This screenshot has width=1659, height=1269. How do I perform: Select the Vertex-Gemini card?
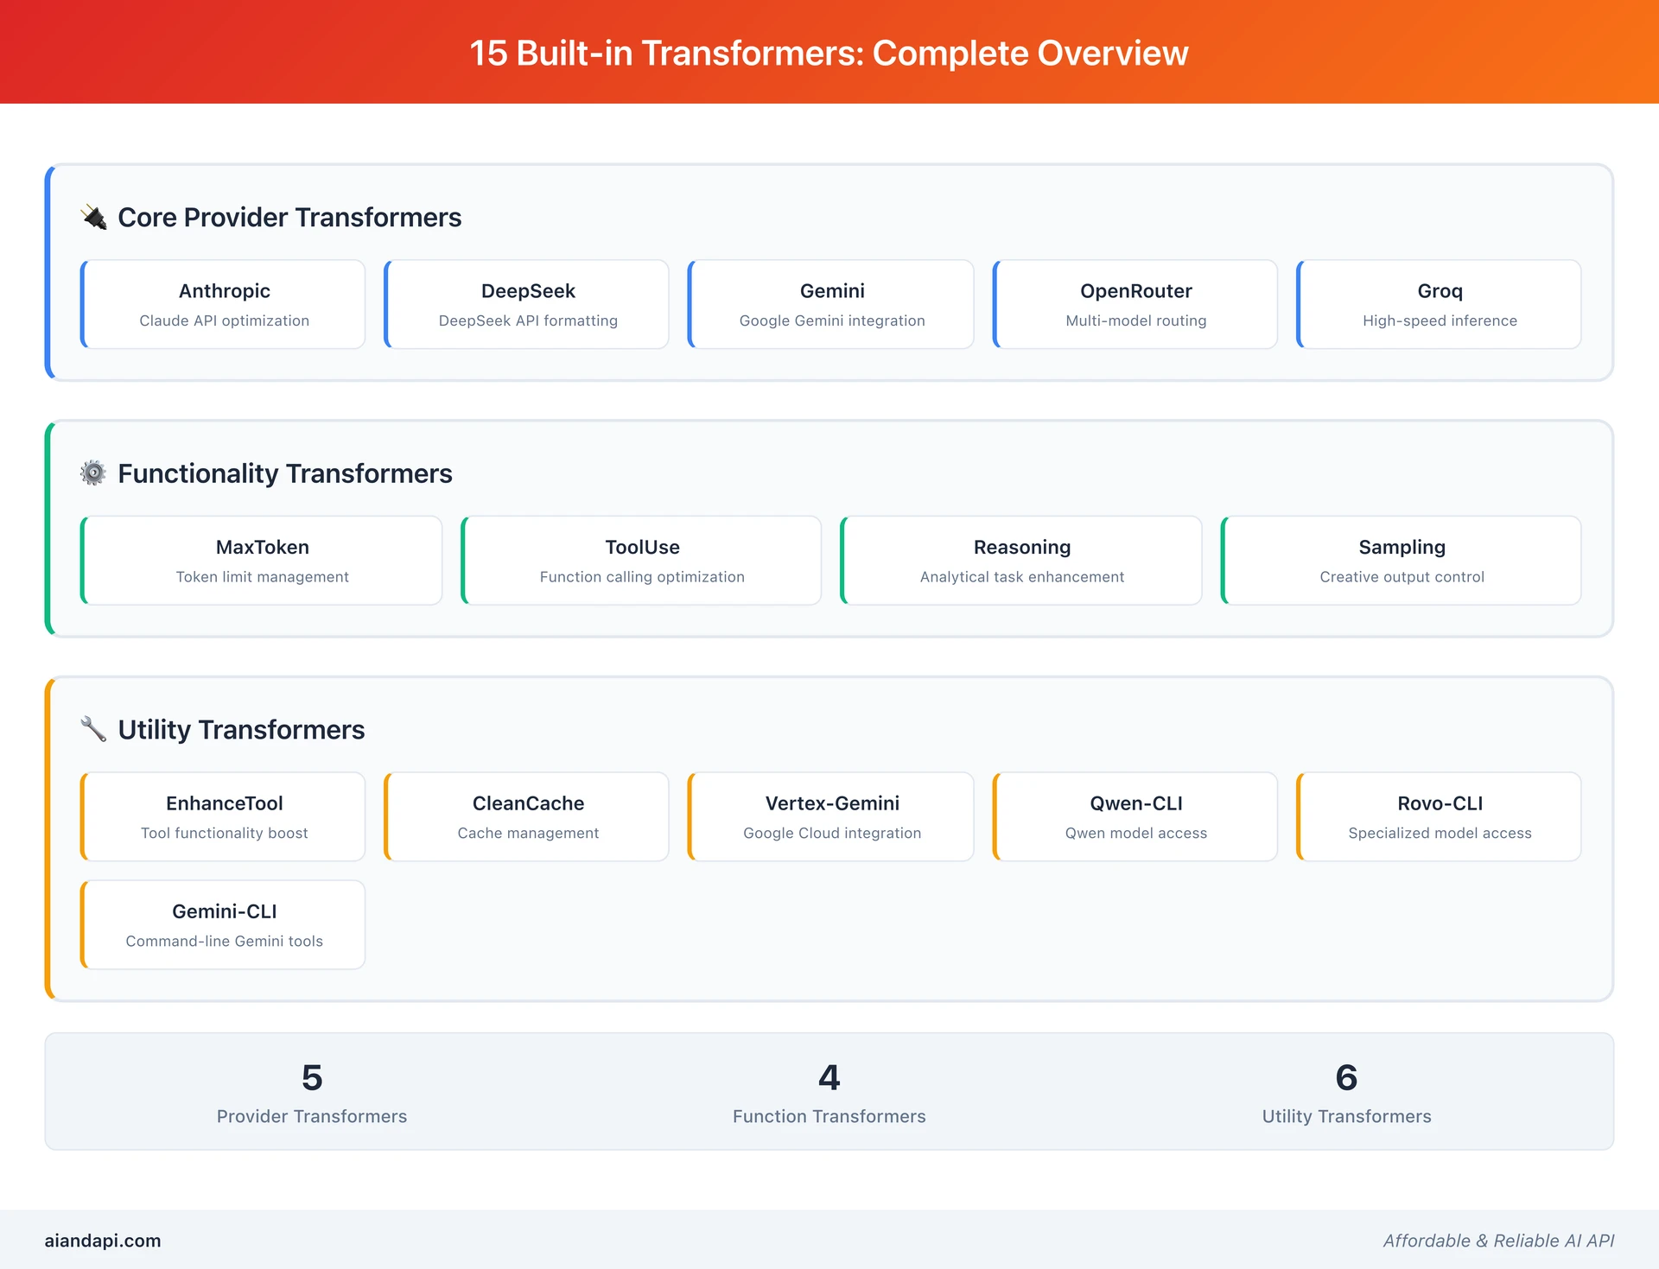click(x=831, y=816)
